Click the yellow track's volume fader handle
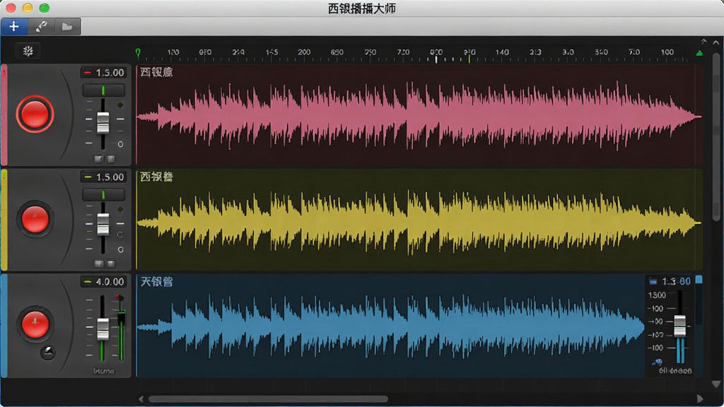724x407 pixels. coord(103,224)
